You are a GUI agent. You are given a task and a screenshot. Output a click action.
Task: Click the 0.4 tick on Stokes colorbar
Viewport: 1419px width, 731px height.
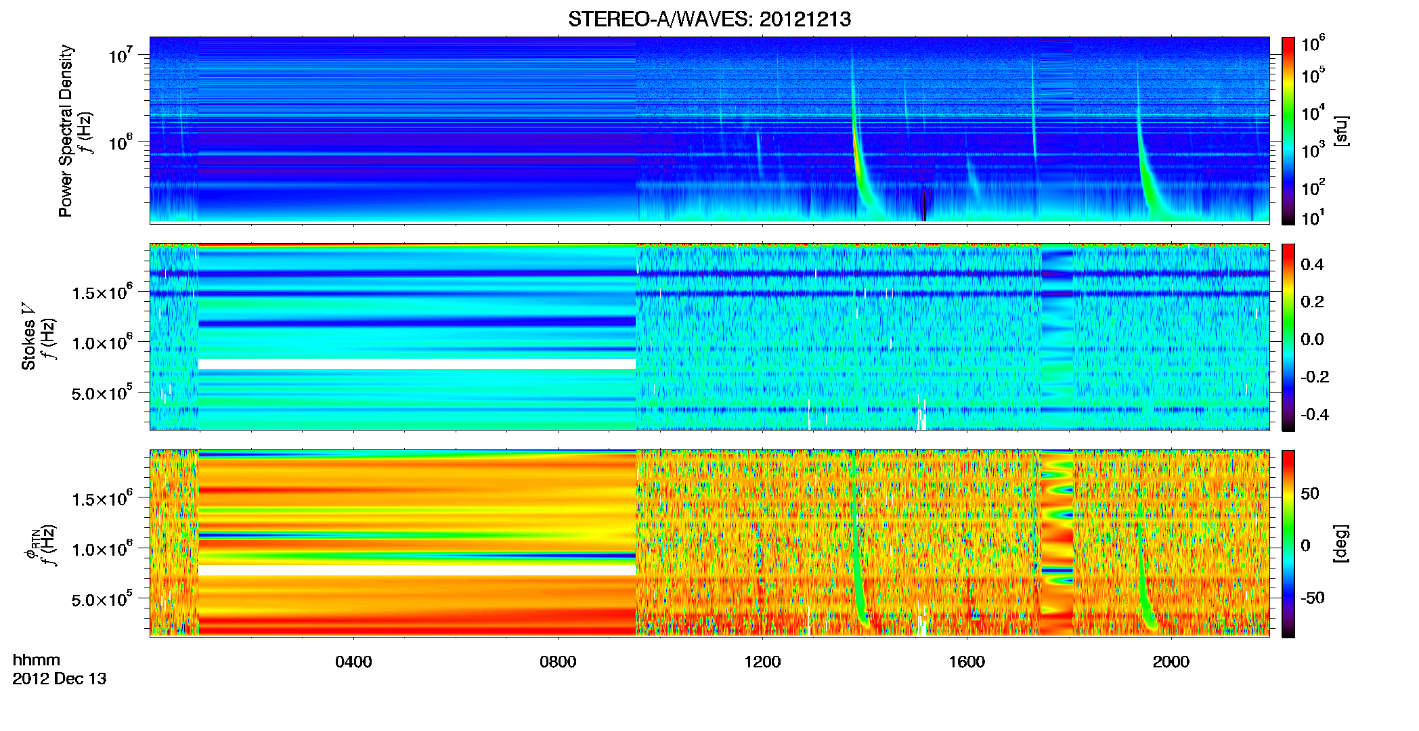[x=1312, y=265]
